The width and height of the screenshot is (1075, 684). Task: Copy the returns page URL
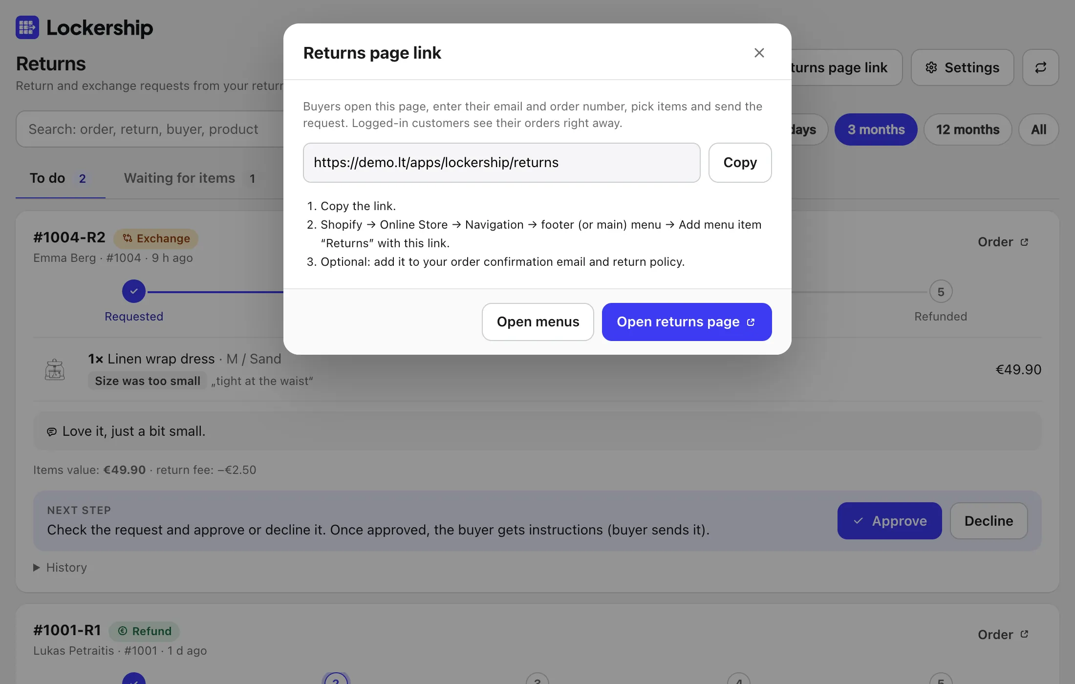click(740, 163)
